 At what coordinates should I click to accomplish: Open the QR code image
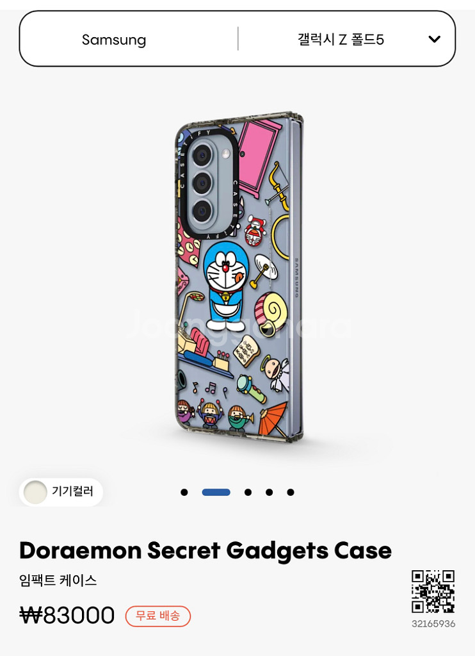(x=433, y=591)
